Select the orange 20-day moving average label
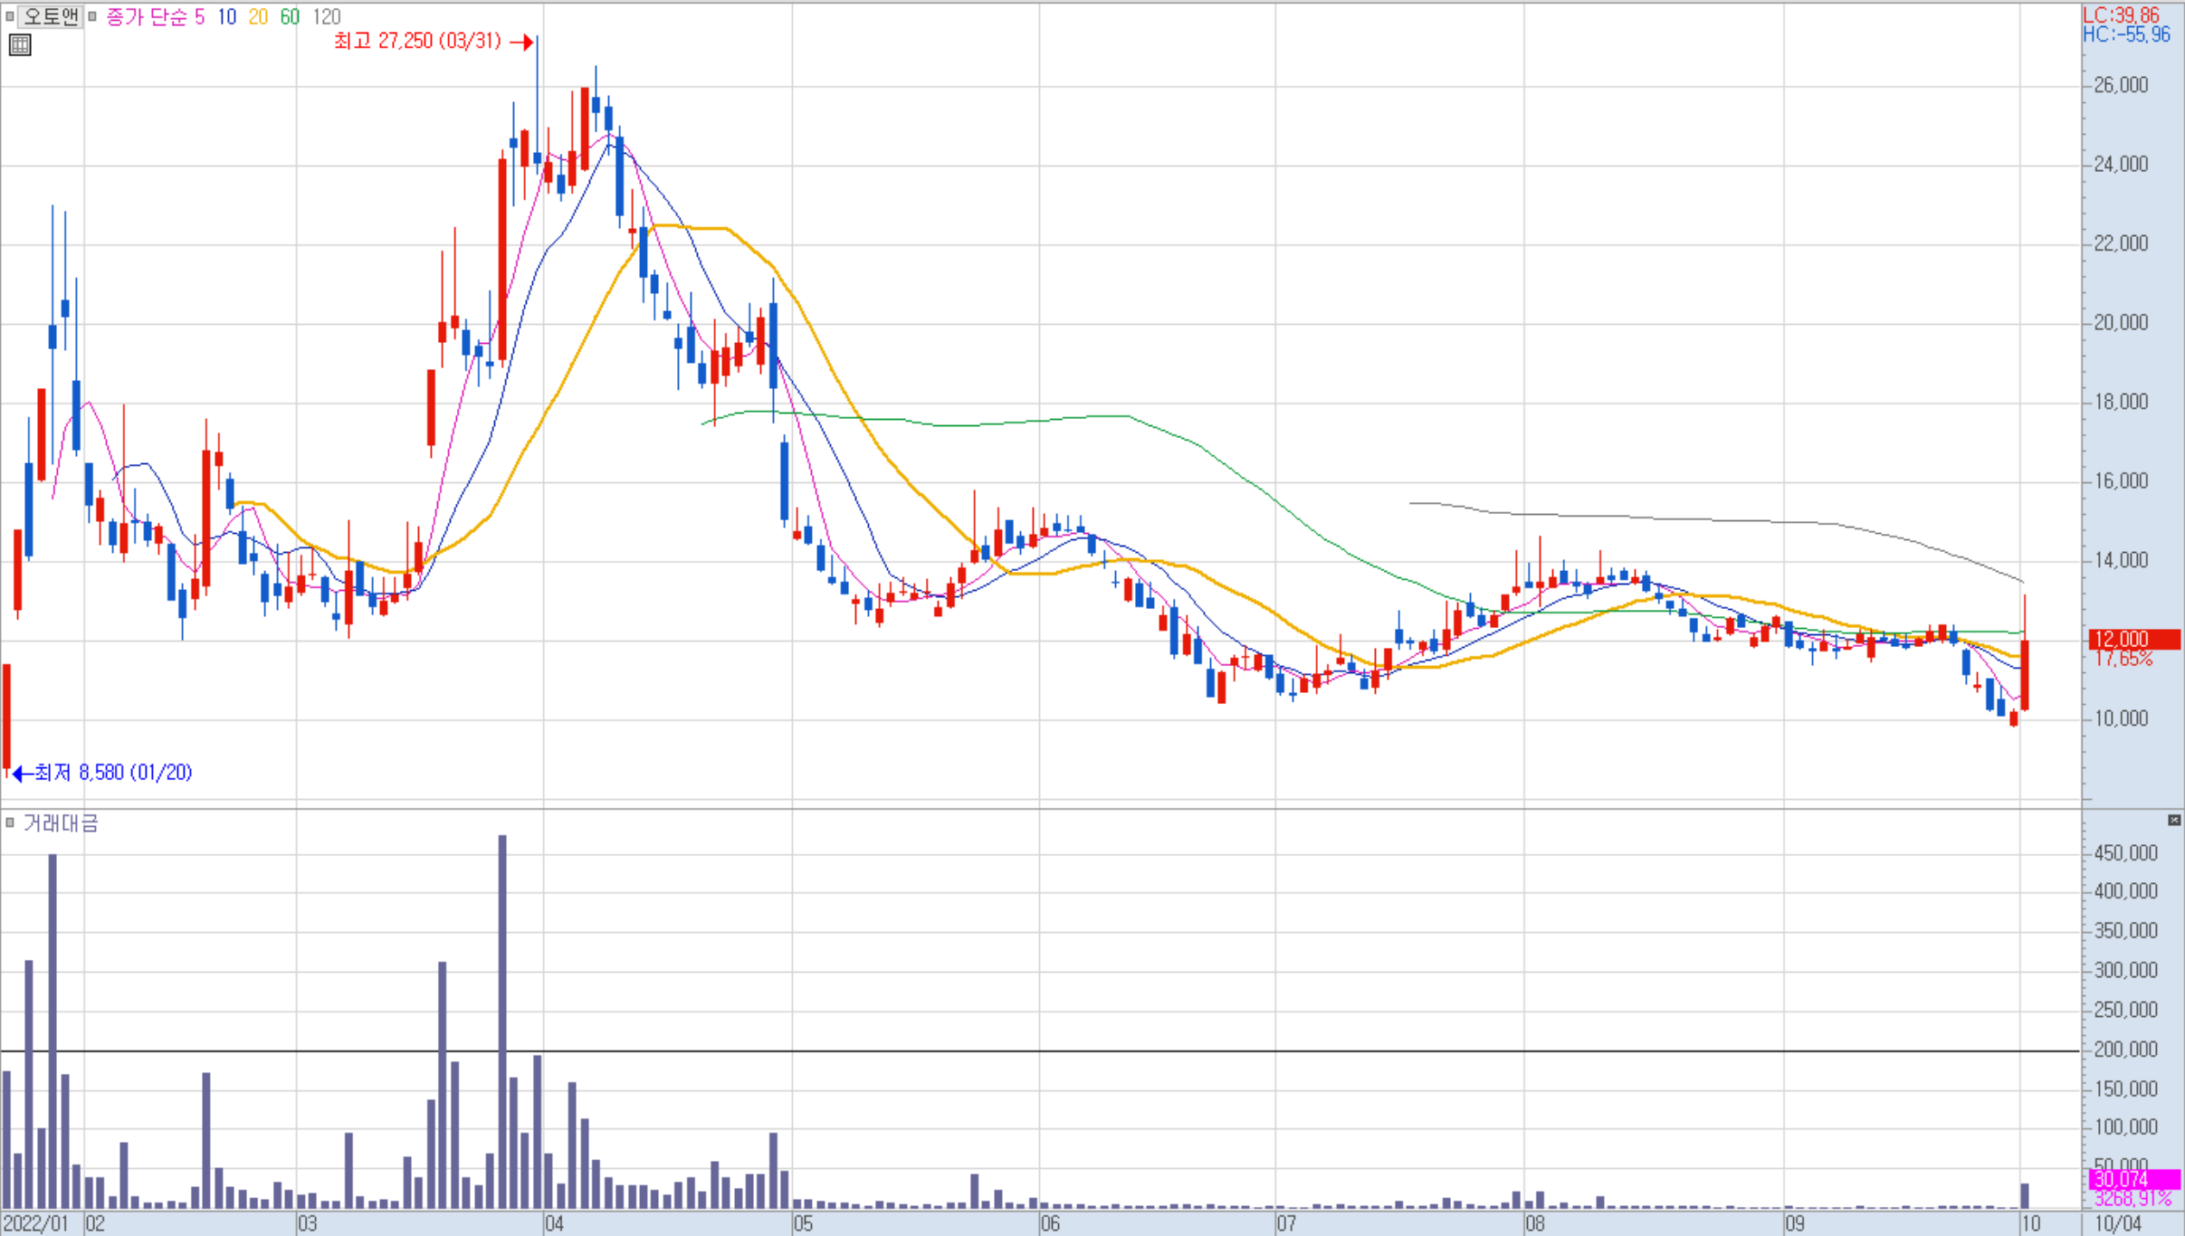 pyautogui.click(x=258, y=16)
